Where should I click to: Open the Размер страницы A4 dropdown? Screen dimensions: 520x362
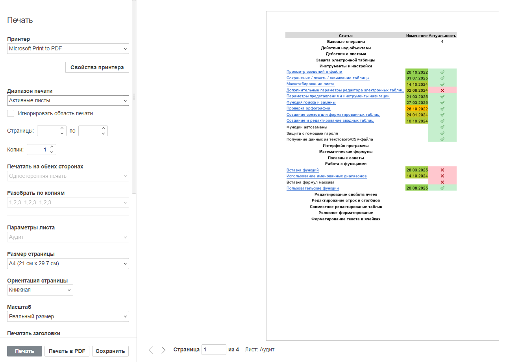click(x=68, y=264)
